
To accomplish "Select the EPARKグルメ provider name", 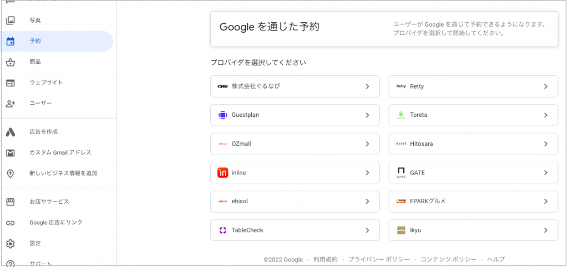I will coord(428,202).
